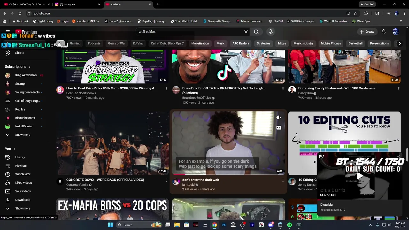Click the YouTube Premium logo
The height and width of the screenshot is (230, 409).
tap(26, 32)
